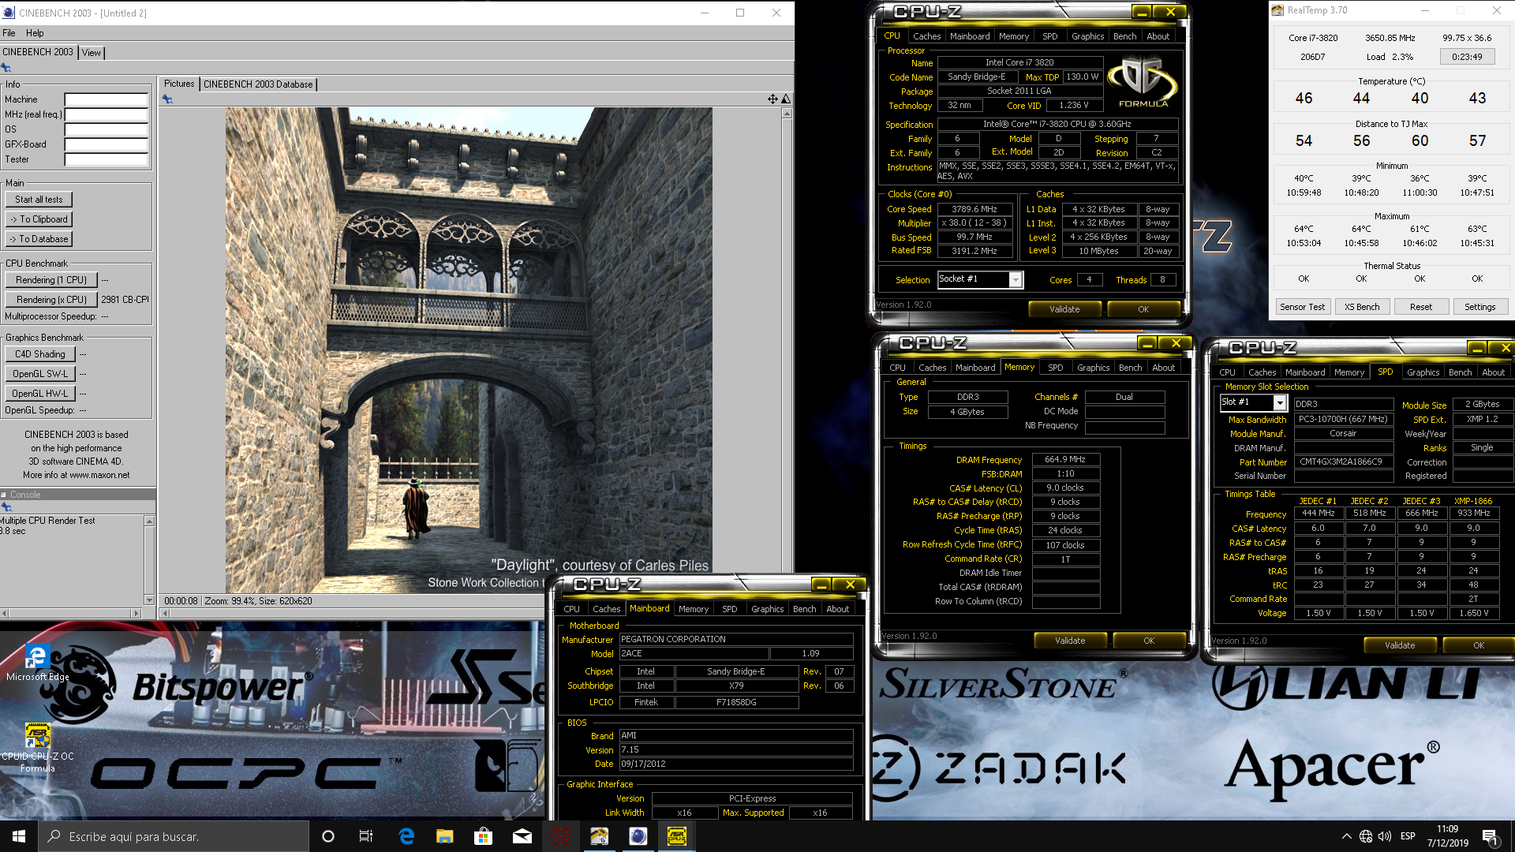Image resolution: width=1515 pixels, height=852 pixels.
Task: Open the volume control in the system tray
Action: (1385, 836)
